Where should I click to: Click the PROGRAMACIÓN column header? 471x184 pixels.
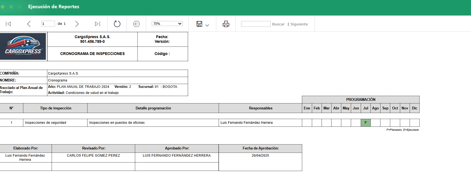tap(360, 99)
